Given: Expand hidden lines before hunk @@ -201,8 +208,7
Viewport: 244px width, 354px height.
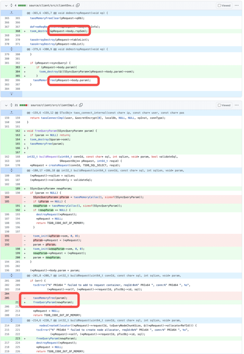Looking at the screenshot, I should (x=12, y=275).
